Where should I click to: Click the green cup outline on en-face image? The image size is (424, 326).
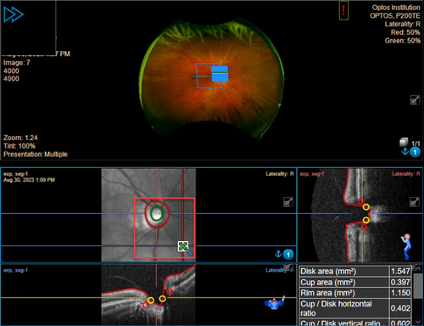[x=157, y=213]
